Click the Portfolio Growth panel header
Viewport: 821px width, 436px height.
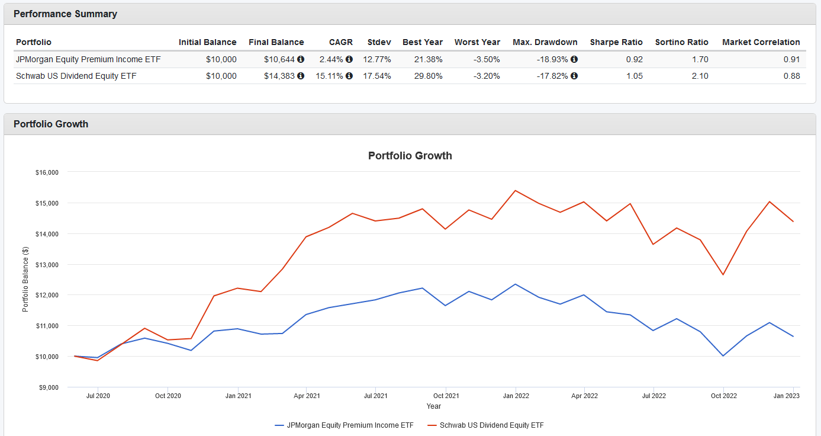pos(410,124)
